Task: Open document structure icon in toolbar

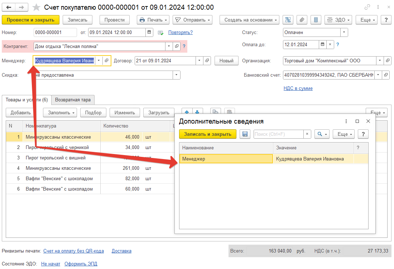Action: tap(288, 20)
